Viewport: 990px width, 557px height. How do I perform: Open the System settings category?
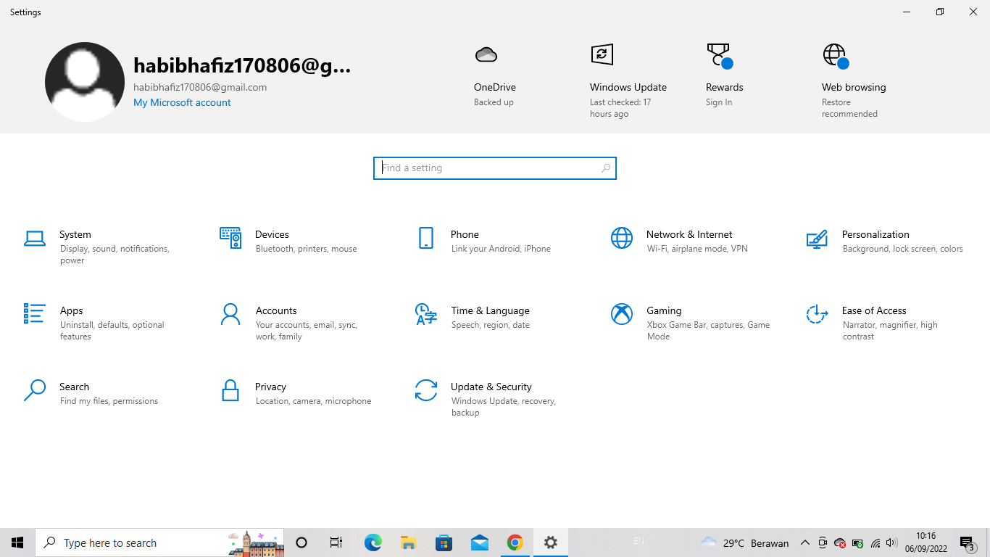coord(101,247)
